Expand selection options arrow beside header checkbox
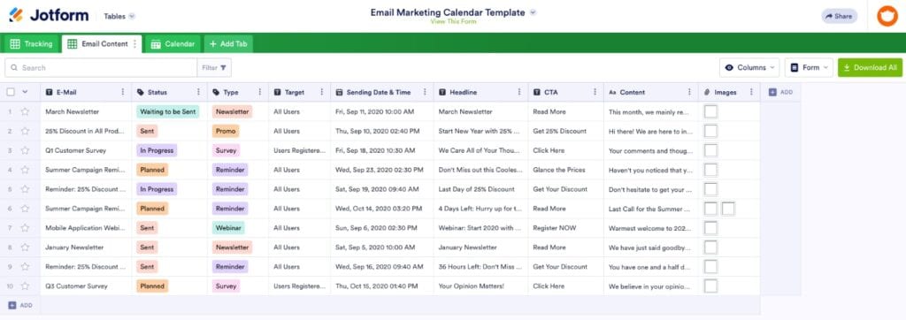 pos(25,92)
